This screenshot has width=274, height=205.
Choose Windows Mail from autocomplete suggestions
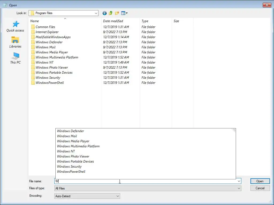coord(146,136)
